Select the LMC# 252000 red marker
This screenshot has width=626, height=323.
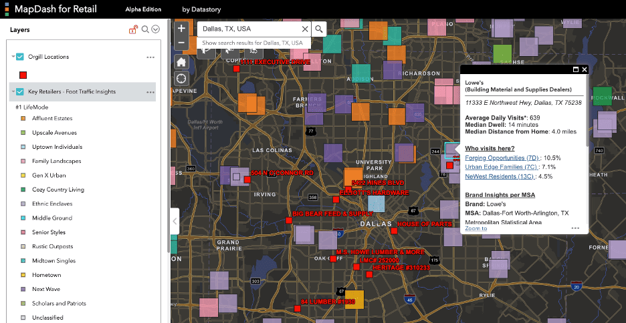(x=356, y=267)
